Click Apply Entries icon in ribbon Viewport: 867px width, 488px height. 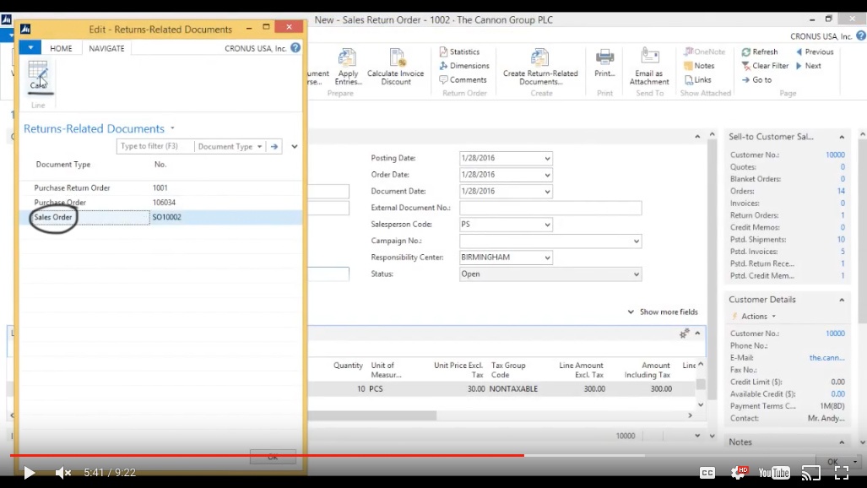pyautogui.click(x=348, y=67)
